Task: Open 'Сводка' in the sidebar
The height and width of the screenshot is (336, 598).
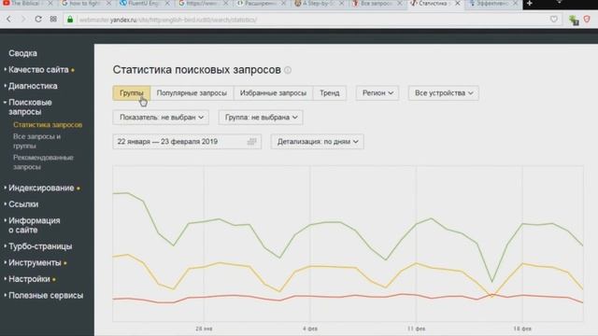Action: pos(22,53)
